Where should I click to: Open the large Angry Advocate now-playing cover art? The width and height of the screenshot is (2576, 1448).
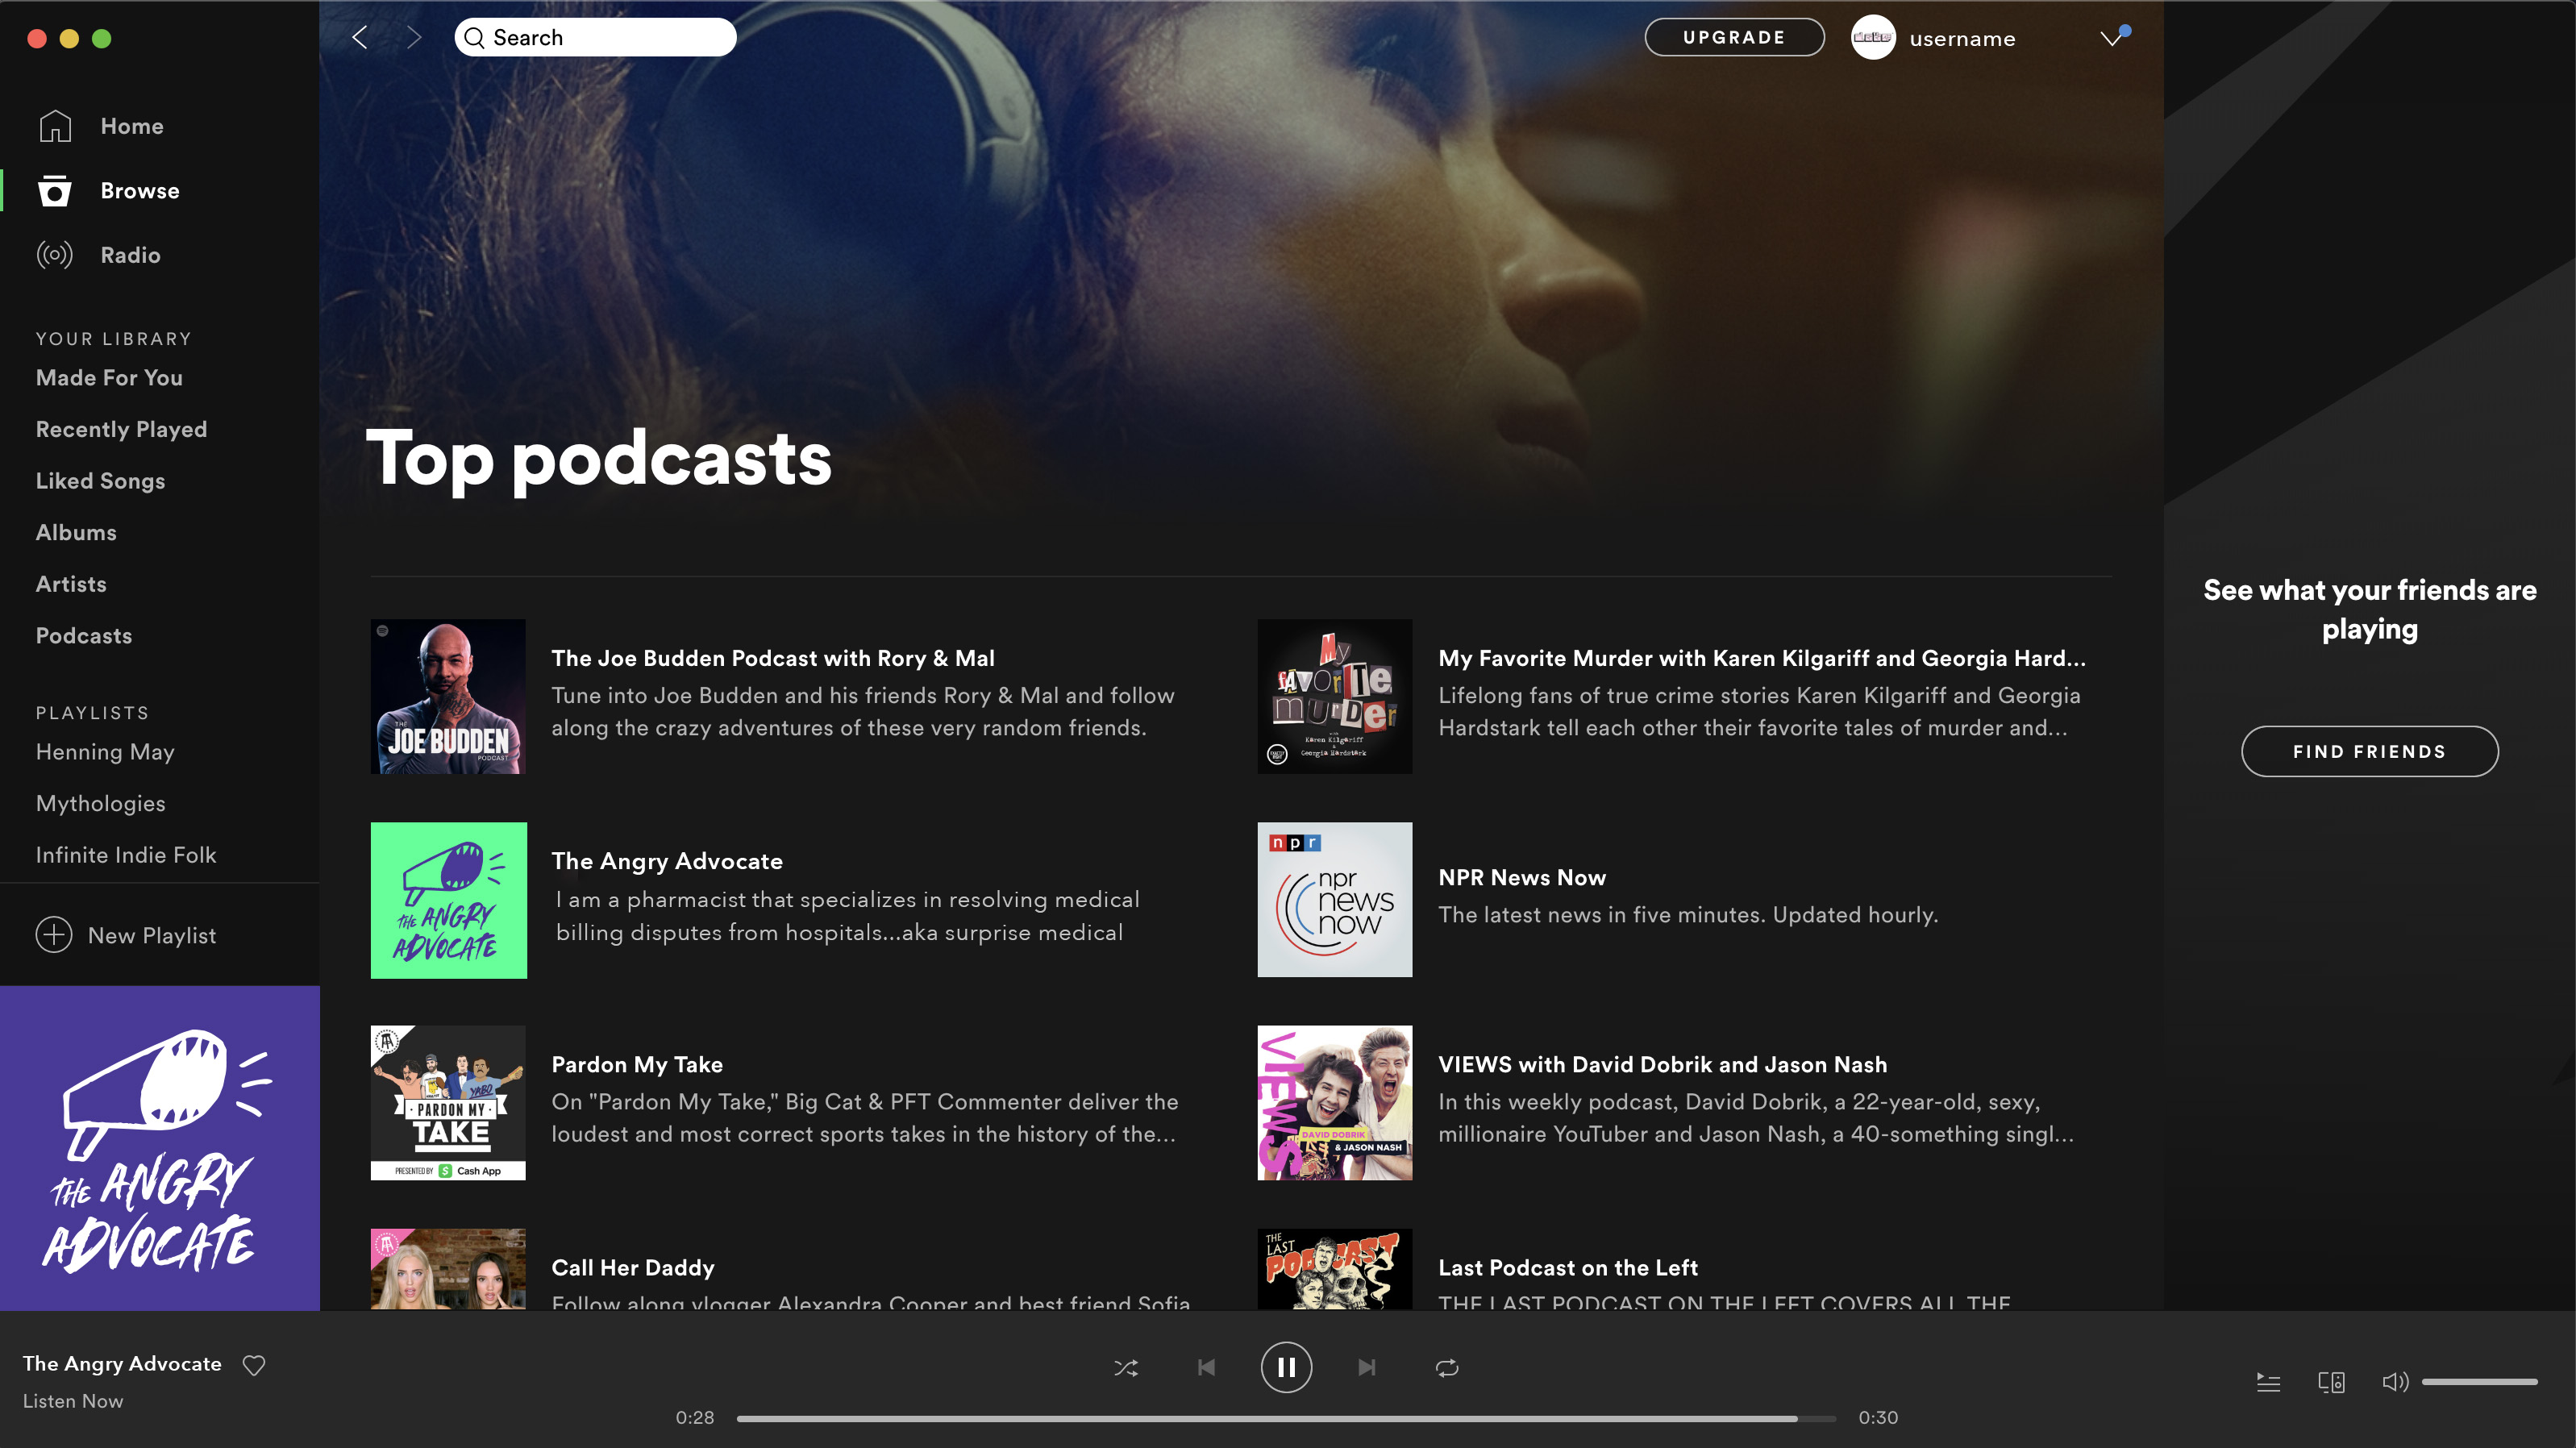pos(160,1148)
